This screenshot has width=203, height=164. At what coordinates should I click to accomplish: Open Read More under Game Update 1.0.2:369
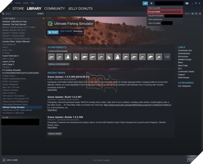click(x=52, y=90)
